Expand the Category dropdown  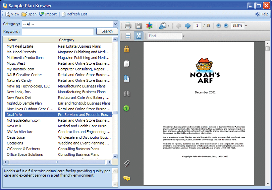pyautogui.click(x=115, y=24)
